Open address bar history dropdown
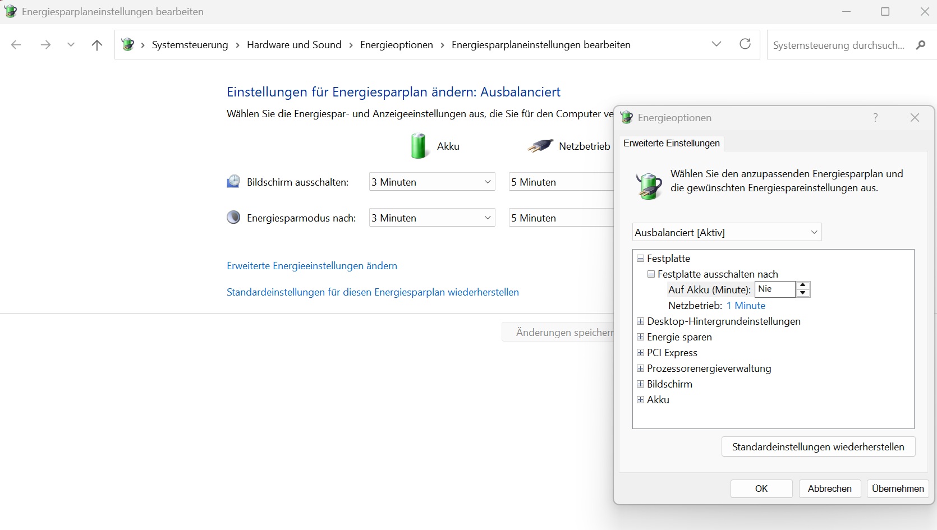937x530 pixels. point(716,44)
